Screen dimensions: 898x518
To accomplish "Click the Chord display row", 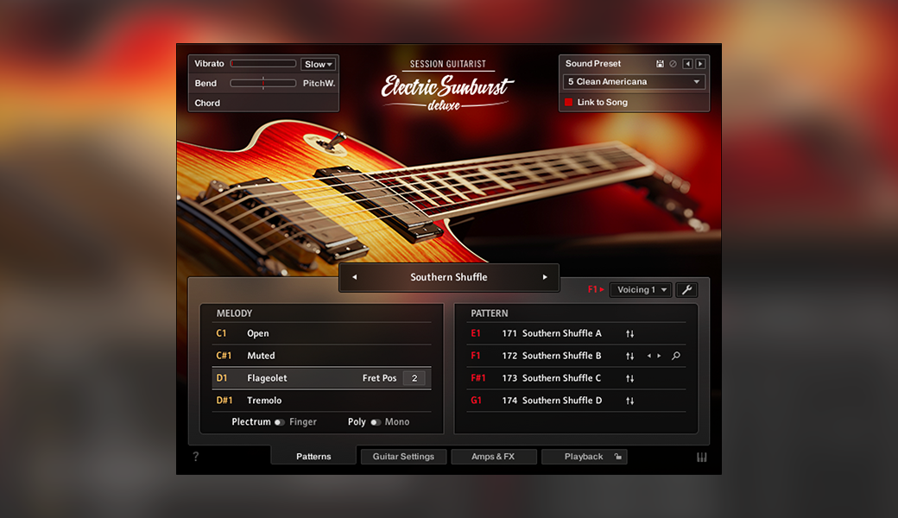I will point(263,103).
